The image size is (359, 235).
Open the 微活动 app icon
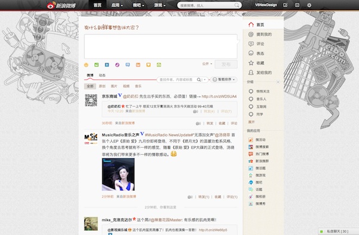coord(251,140)
